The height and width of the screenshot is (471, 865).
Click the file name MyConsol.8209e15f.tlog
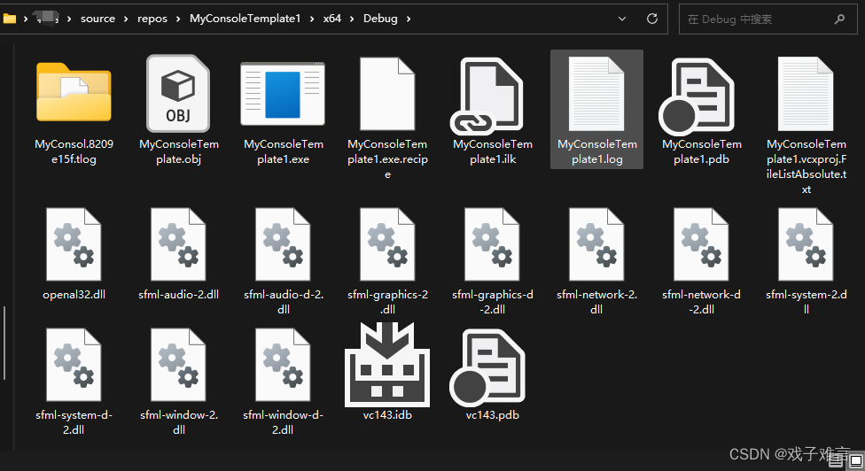74,151
